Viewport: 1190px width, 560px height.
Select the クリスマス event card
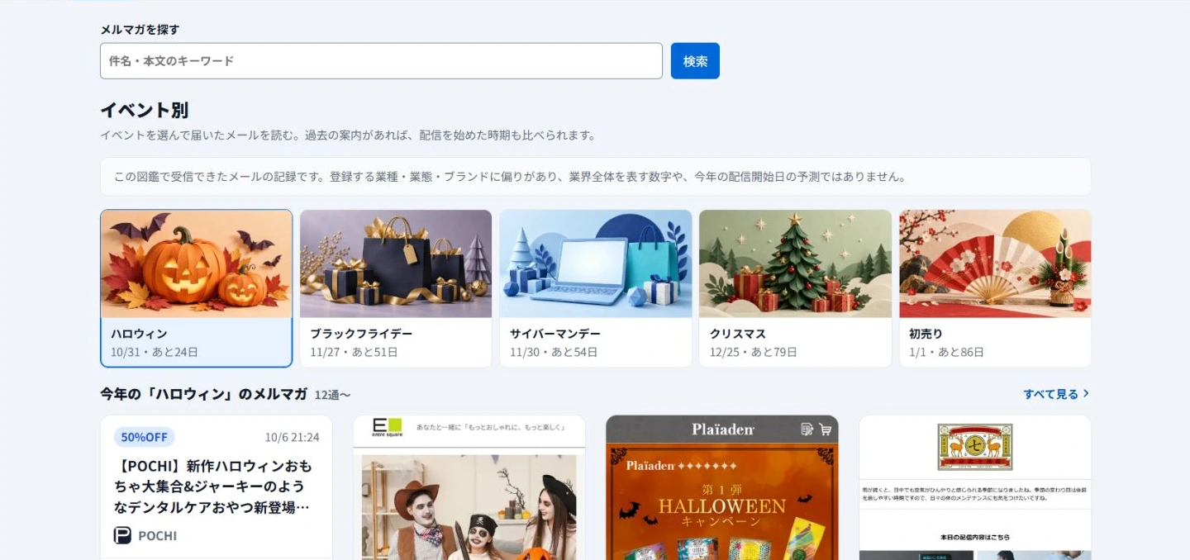tap(795, 288)
